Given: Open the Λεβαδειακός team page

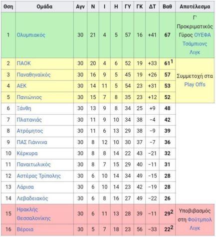Looking at the screenshot, I should point(32,198).
